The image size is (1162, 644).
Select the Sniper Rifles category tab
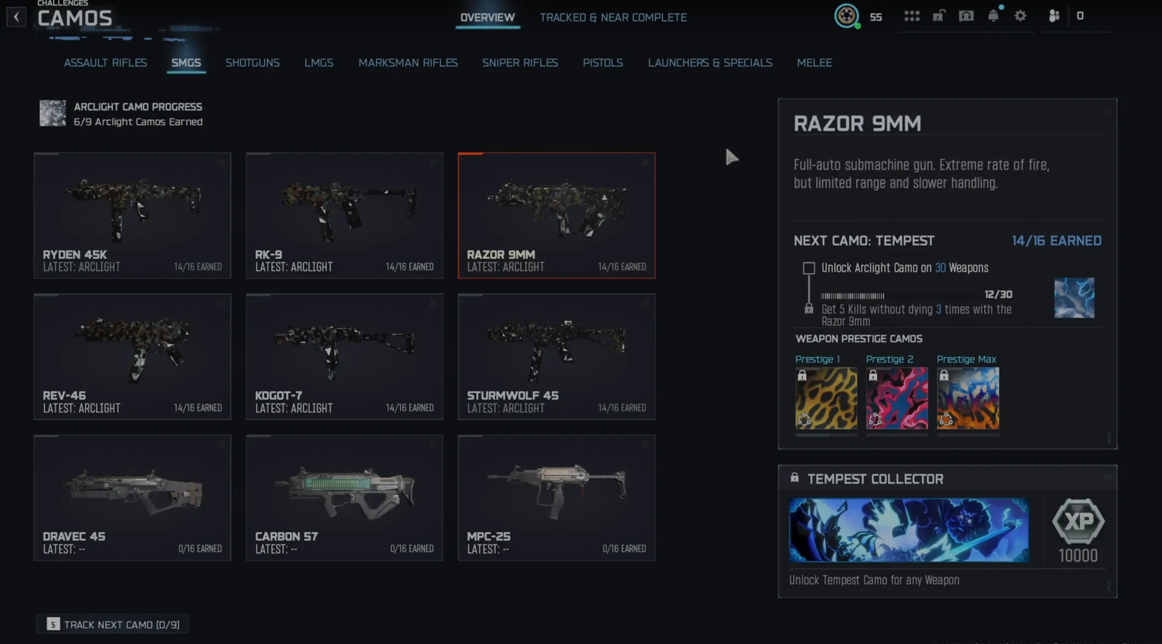pyautogui.click(x=520, y=63)
